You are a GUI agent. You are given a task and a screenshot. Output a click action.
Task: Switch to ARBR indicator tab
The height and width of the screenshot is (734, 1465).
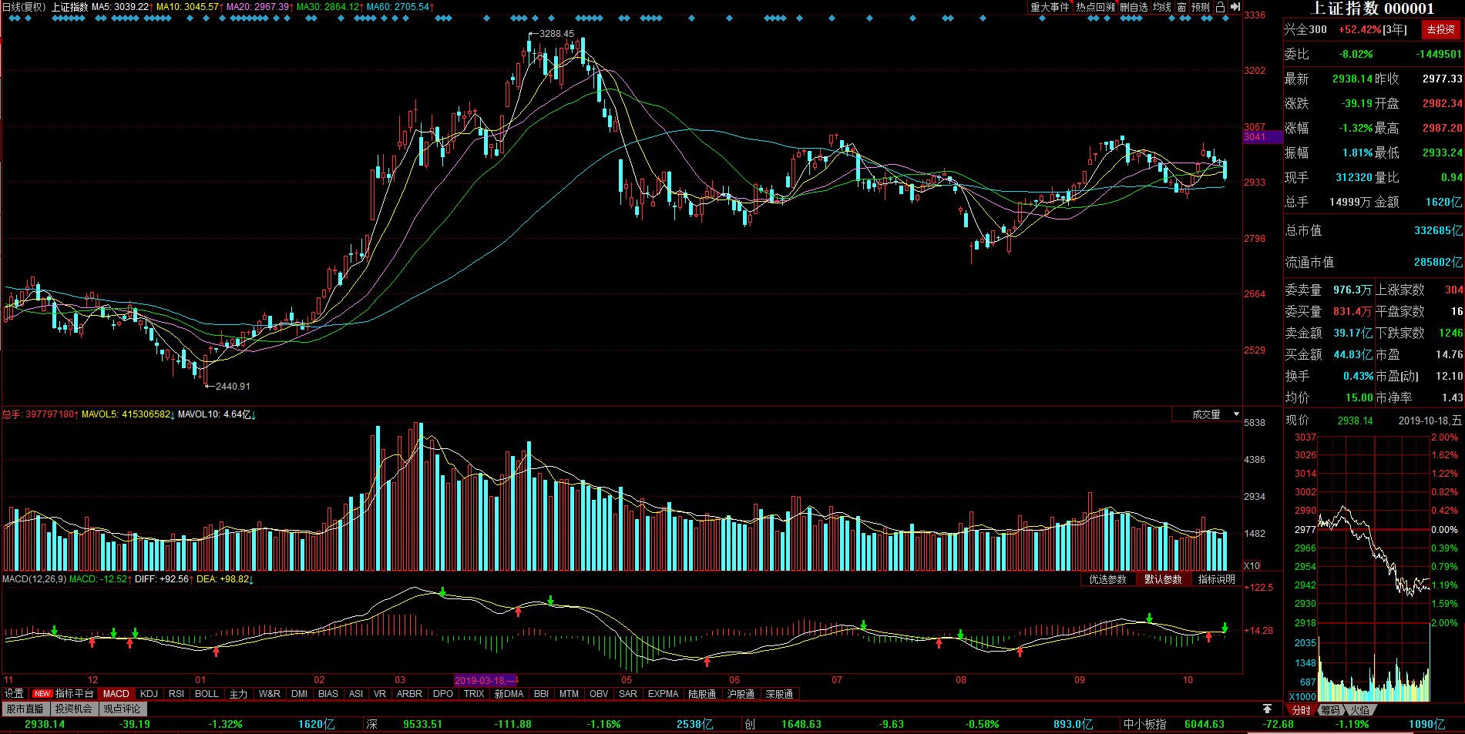[x=409, y=694]
